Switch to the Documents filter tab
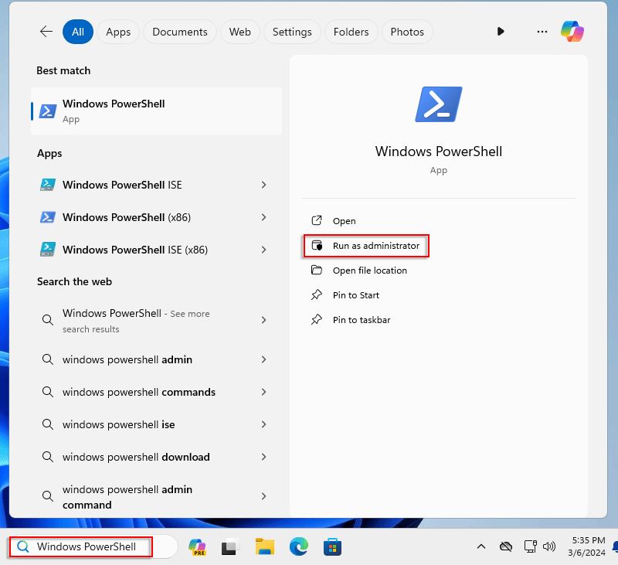 (x=179, y=32)
